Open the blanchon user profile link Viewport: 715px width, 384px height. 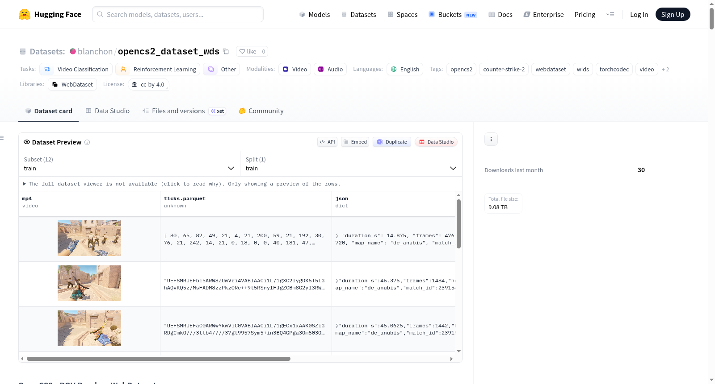pos(95,51)
